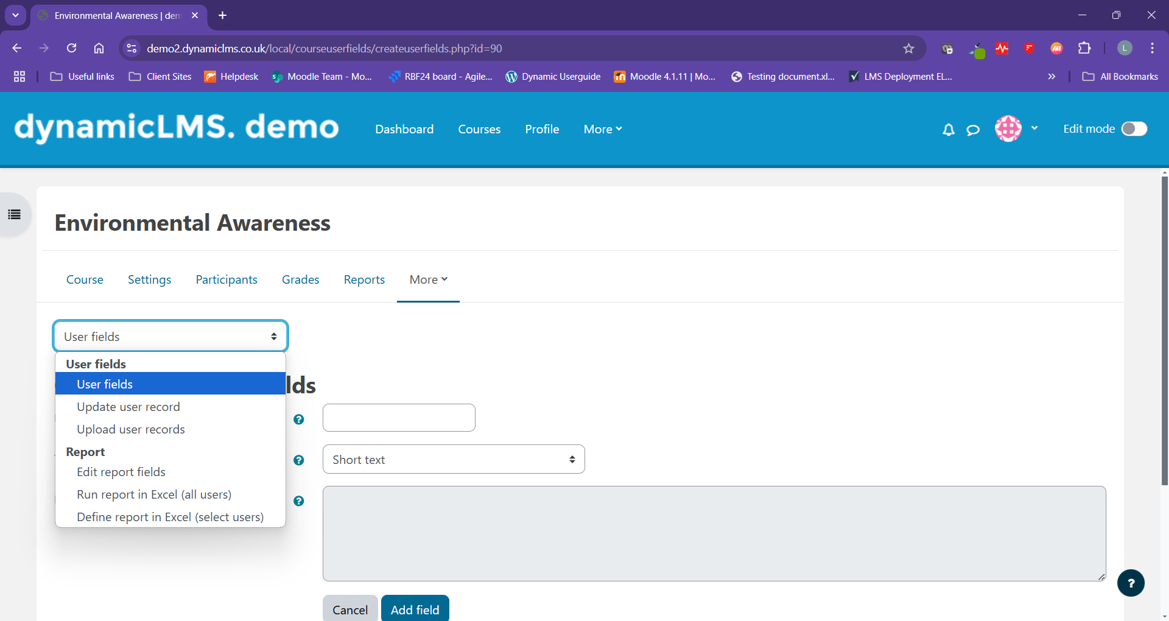Open the Short text type dropdown
The height and width of the screenshot is (621, 1169).
pos(454,459)
